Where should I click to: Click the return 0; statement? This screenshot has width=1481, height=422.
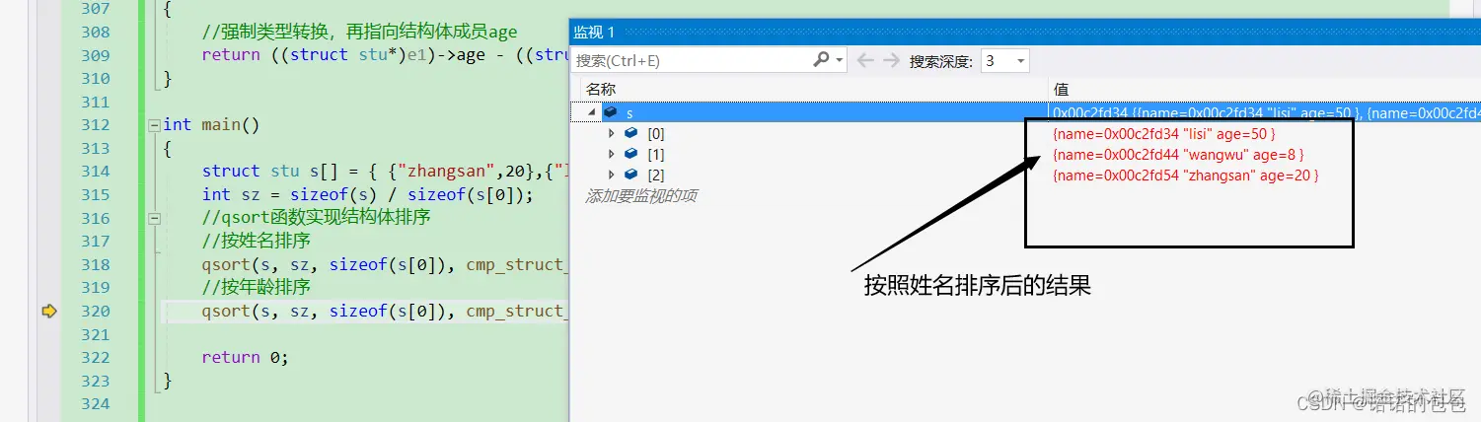coord(245,357)
